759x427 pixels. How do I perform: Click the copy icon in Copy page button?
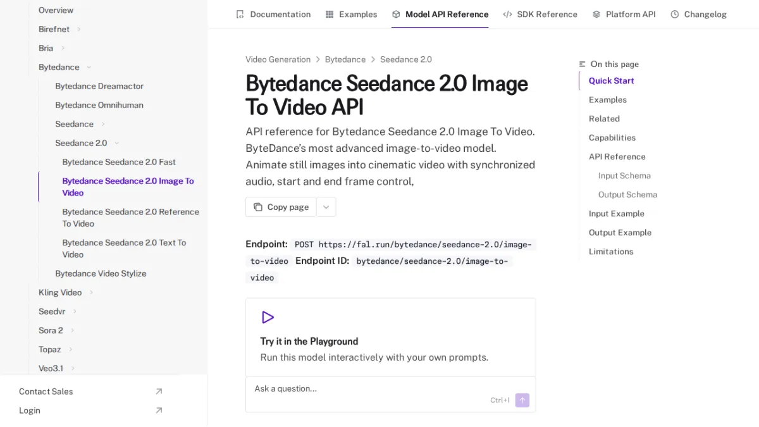pyautogui.click(x=258, y=207)
